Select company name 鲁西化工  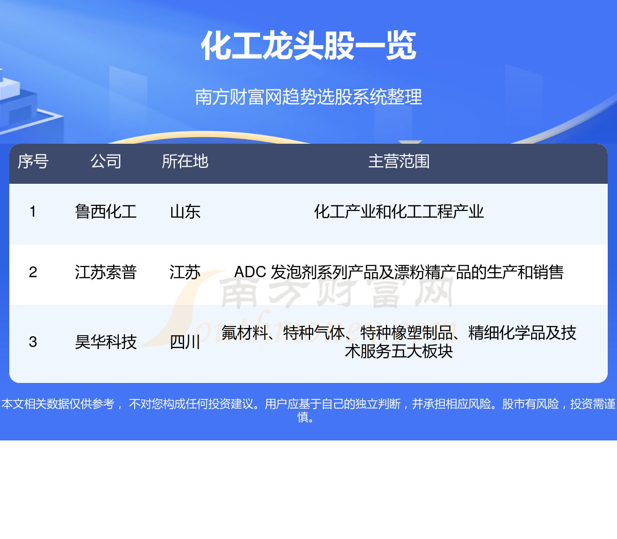point(106,211)
